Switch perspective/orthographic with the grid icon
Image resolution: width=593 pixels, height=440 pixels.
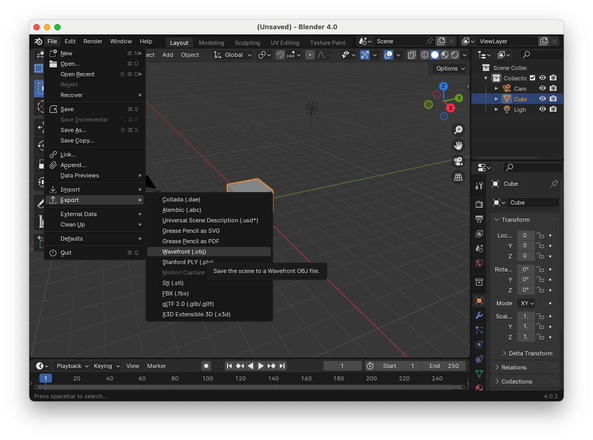[x=458, y=177]
